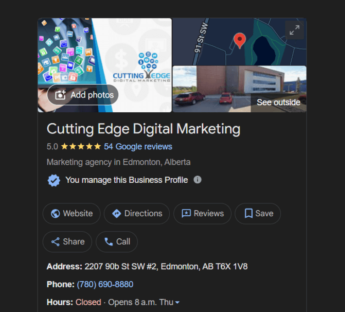The image size is (345, 312).
Task: Click the info icon beside Business Profile
Action: click(197, 180)
